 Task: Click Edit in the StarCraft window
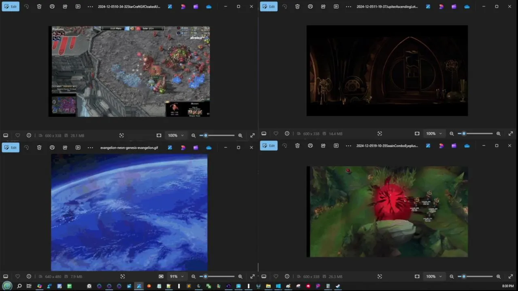click(x=11, y=6)
